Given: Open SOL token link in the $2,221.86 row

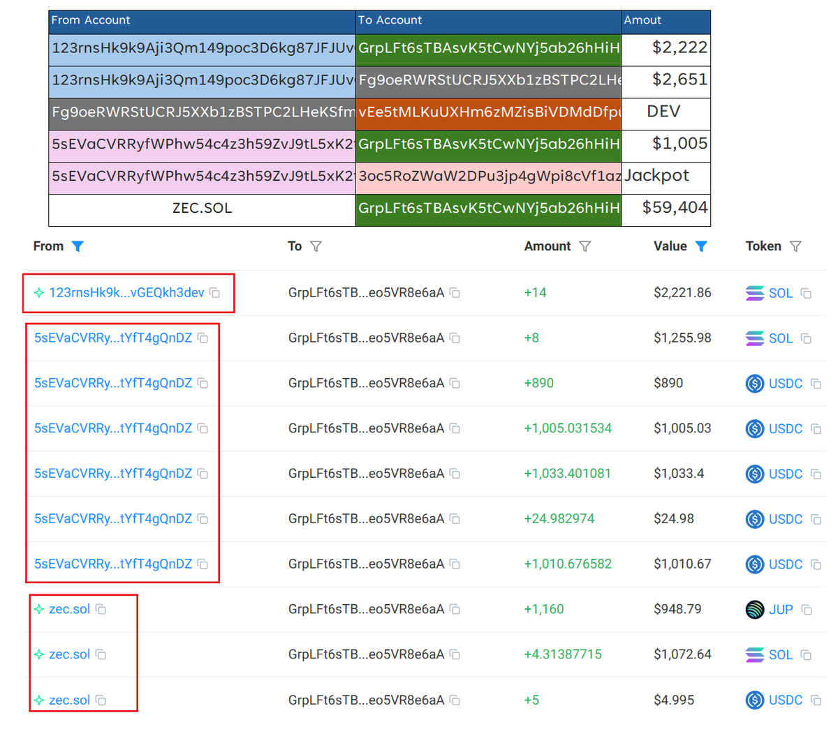Looking at the screenshot, I should coord(781,294).
